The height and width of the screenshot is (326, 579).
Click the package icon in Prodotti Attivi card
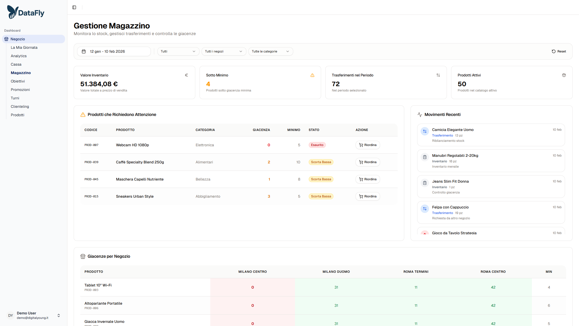(x=564, y=75)
